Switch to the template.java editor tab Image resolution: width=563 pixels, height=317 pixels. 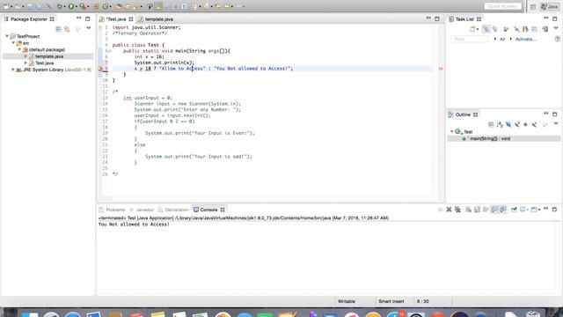156,19
